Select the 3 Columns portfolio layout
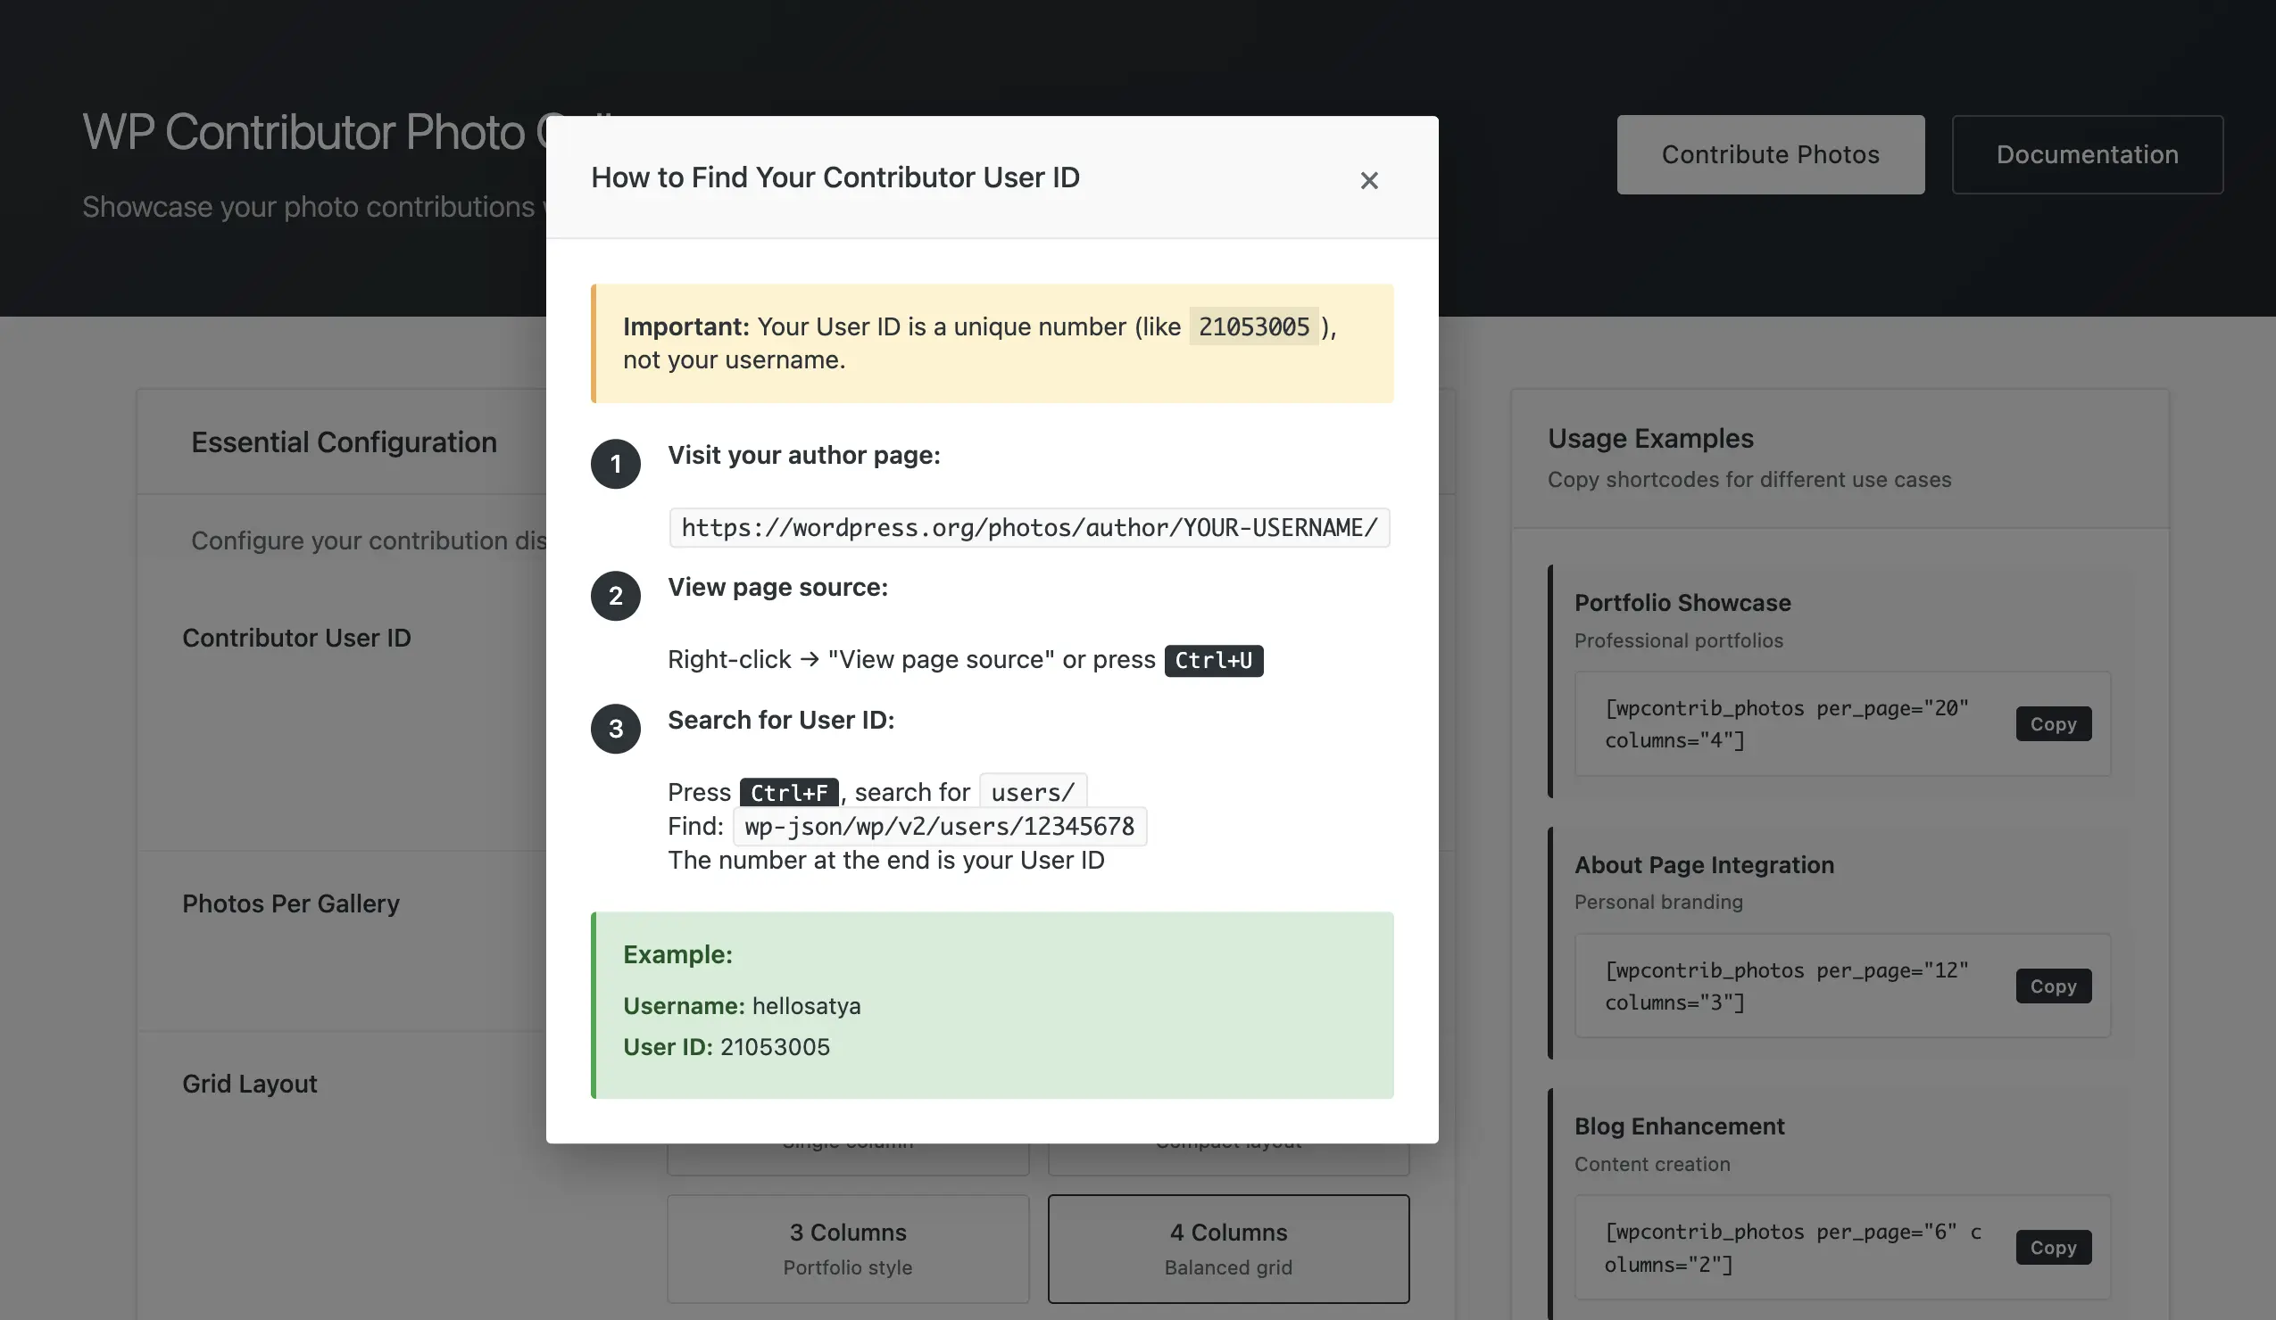Screen dimensions: 2276x1320 [847, 1248]
